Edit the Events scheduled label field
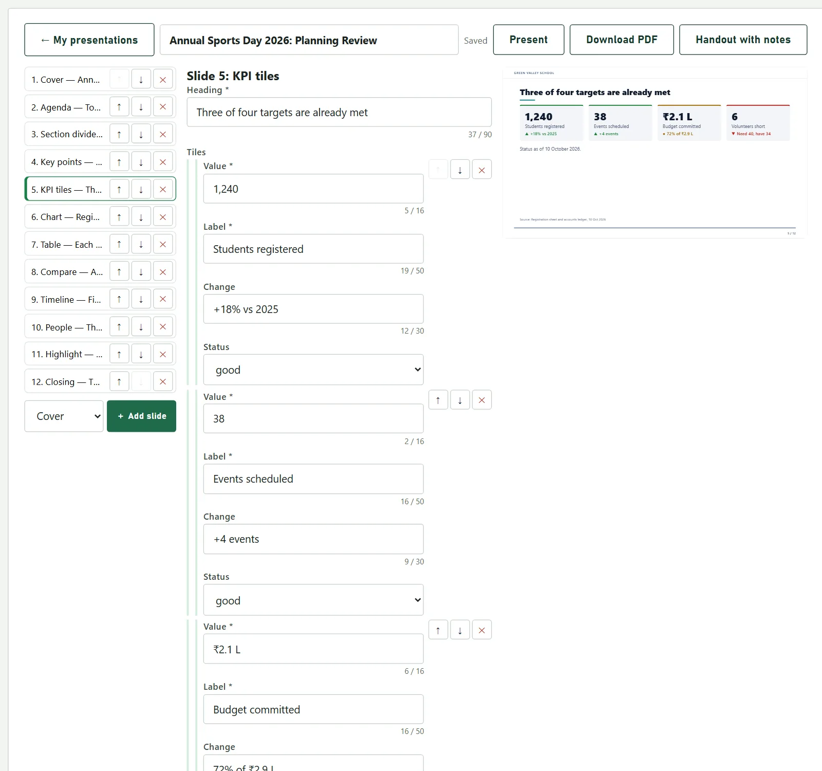The image size is (822, 771). (313, 479)
